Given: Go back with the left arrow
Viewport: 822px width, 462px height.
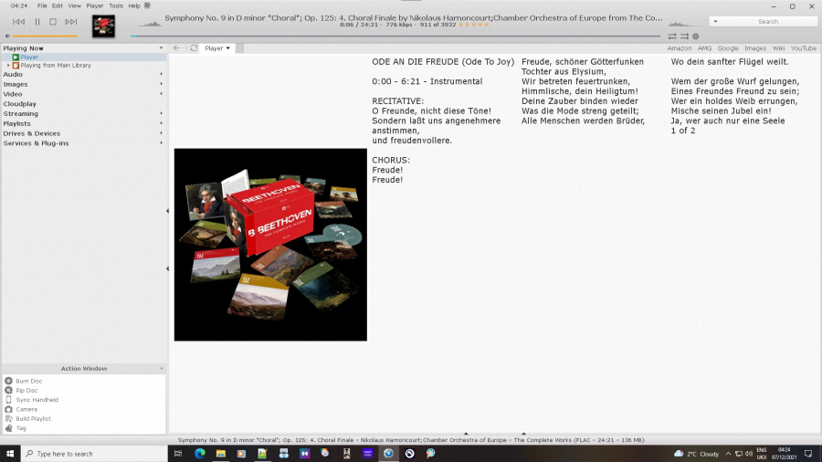Looking at the screenshot, I should click(x=176, y=48).
